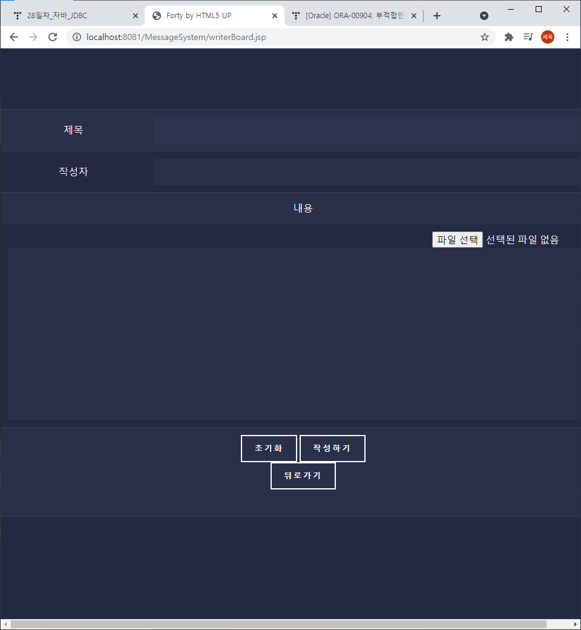Click 파일 선택 file chooser button

(457, 239)
